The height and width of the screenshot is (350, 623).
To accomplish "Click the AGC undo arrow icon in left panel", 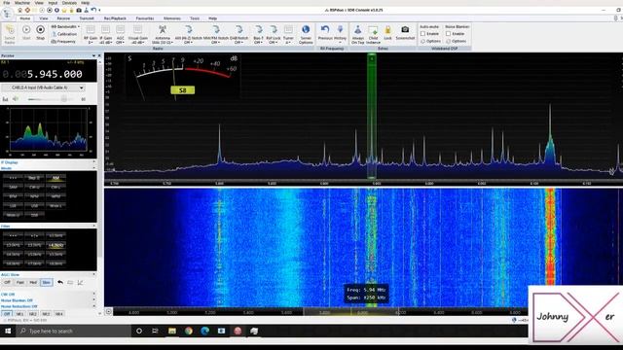I will pyautogui.click(x=60, y=282).
